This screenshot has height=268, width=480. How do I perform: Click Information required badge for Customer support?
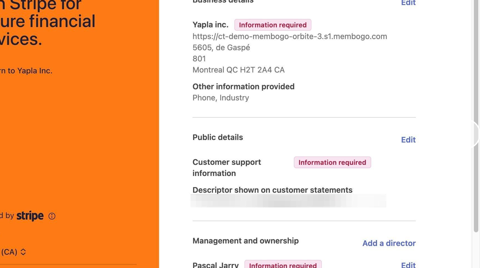pos(332,162)
